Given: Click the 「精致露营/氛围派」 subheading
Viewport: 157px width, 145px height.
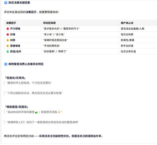Looking at the screenshot, I should pyautogui.click(x=16, y=107).
